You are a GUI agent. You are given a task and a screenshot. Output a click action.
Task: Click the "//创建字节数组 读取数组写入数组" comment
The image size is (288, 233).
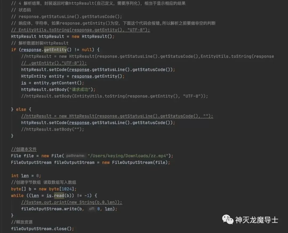pos(43,182)
